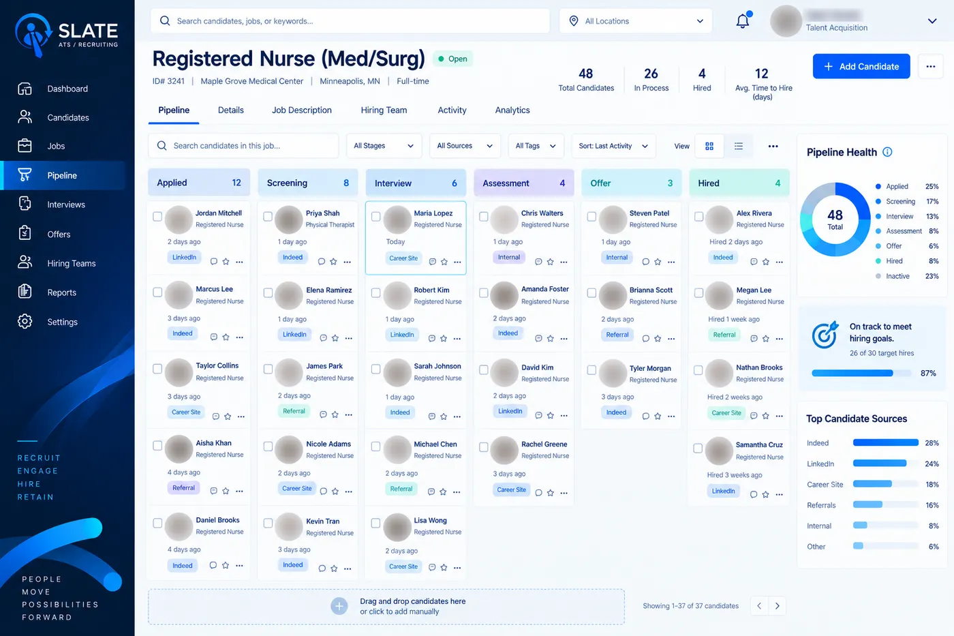Image resolution: width=954 pixels, height=636 pixels.
Task: Switch to grid view layout
Action: point(709,146)
